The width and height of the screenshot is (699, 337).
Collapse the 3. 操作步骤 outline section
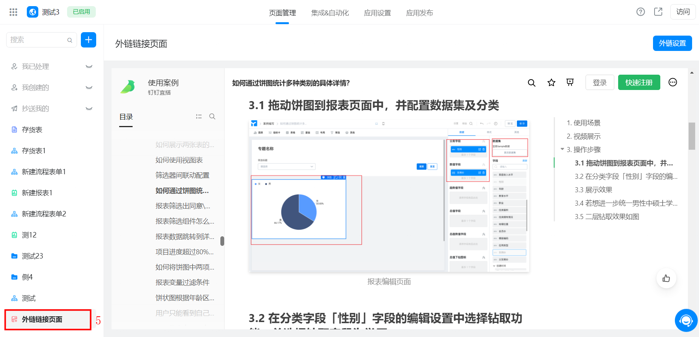(x=562, y=149)
